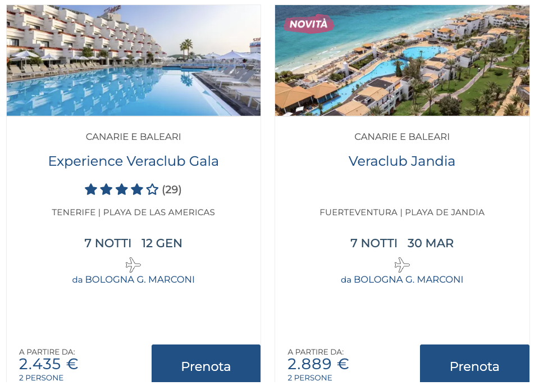Click the airplane icon on the Gala card
539x390 pixels.
tap(133, 265)
